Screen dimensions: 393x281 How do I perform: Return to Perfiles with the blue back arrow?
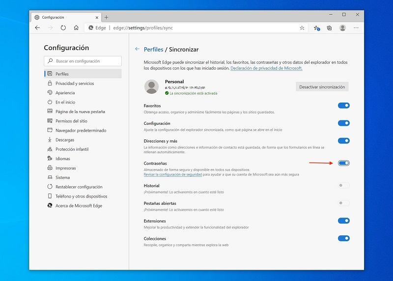click(137, 49)
